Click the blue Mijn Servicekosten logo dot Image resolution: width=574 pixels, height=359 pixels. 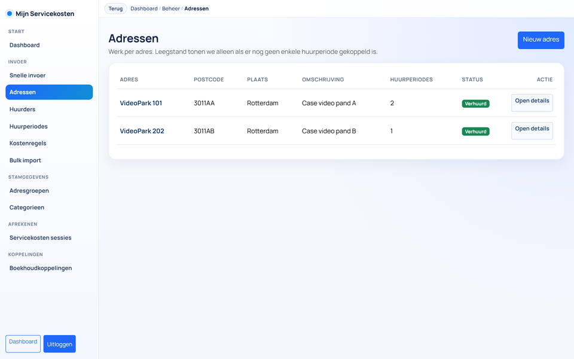(10, 14)
